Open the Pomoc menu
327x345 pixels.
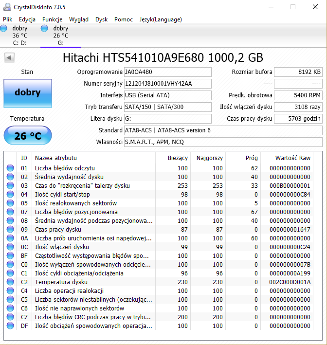[124, 19]
